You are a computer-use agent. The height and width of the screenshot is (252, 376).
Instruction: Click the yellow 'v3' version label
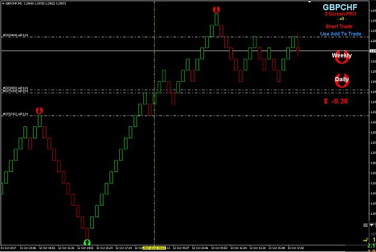coord(342,19)
